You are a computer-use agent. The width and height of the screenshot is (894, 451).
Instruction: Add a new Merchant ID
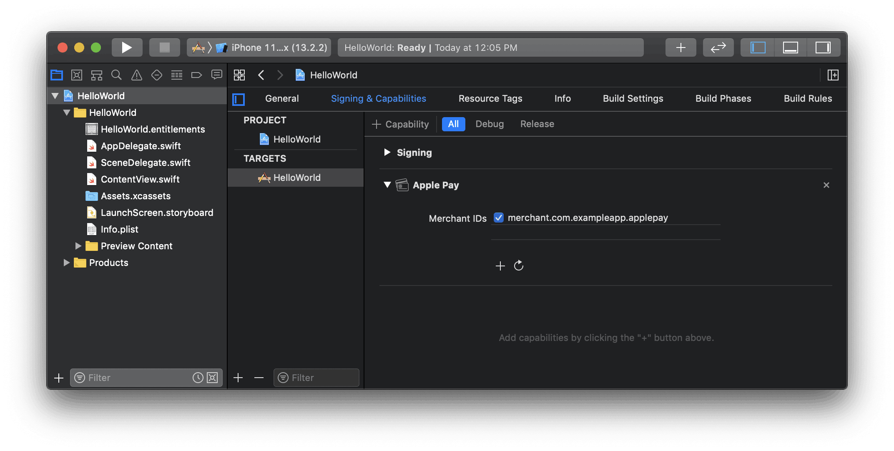click(x=500, y=266)
